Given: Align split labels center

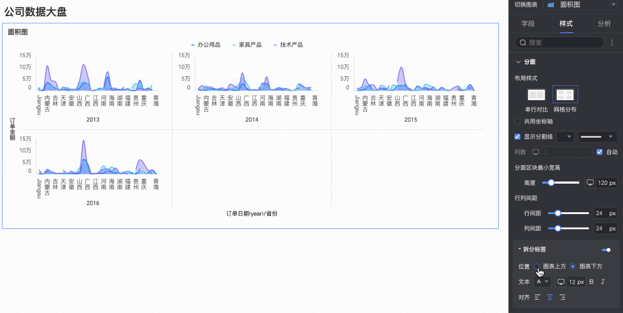Looking at the screenshot, I should [550, 297].
